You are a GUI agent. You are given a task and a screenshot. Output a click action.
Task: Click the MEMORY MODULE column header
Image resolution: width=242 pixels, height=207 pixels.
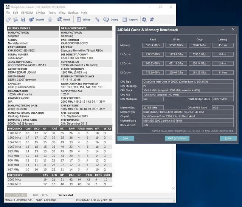click(x=33, y=28)
